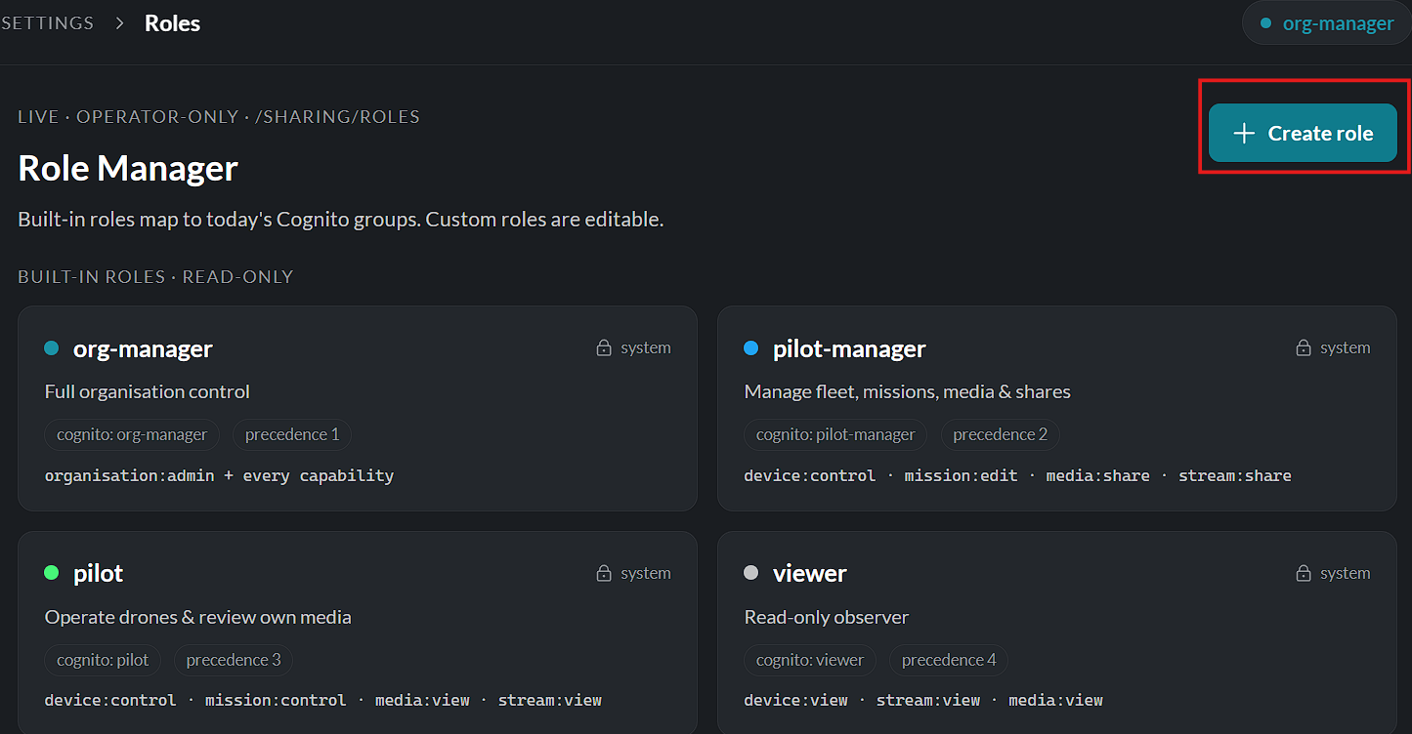
Task: Click the 'precedence 1' chip
Action: coord(292,434)
